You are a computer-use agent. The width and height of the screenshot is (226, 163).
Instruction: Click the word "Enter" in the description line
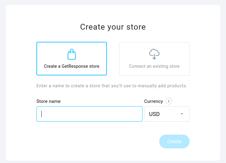(x=42, y=86)
